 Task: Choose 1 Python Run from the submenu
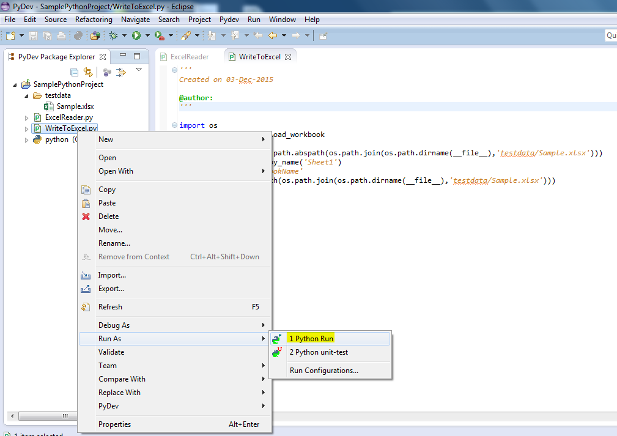312,338
